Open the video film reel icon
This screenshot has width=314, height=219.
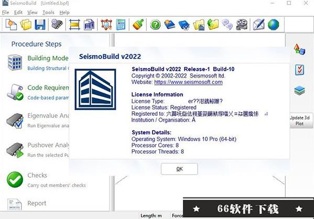(242, 25)
